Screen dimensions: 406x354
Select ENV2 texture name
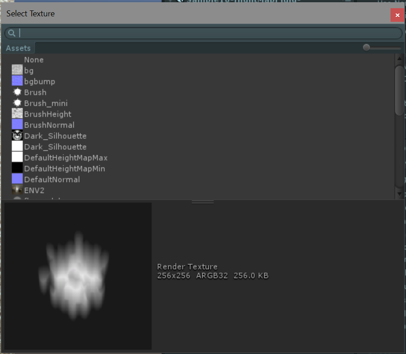coord(34,190)
